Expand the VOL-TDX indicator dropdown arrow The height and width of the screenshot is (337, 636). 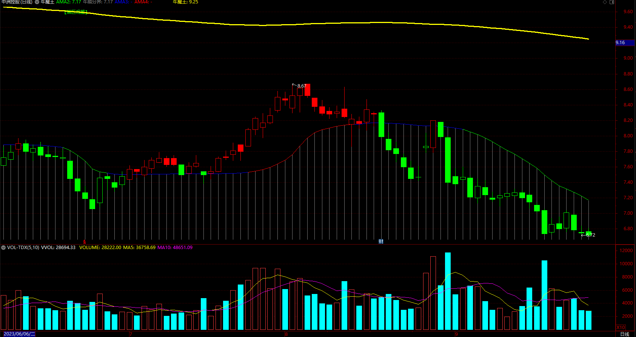(x=3, y=248)
